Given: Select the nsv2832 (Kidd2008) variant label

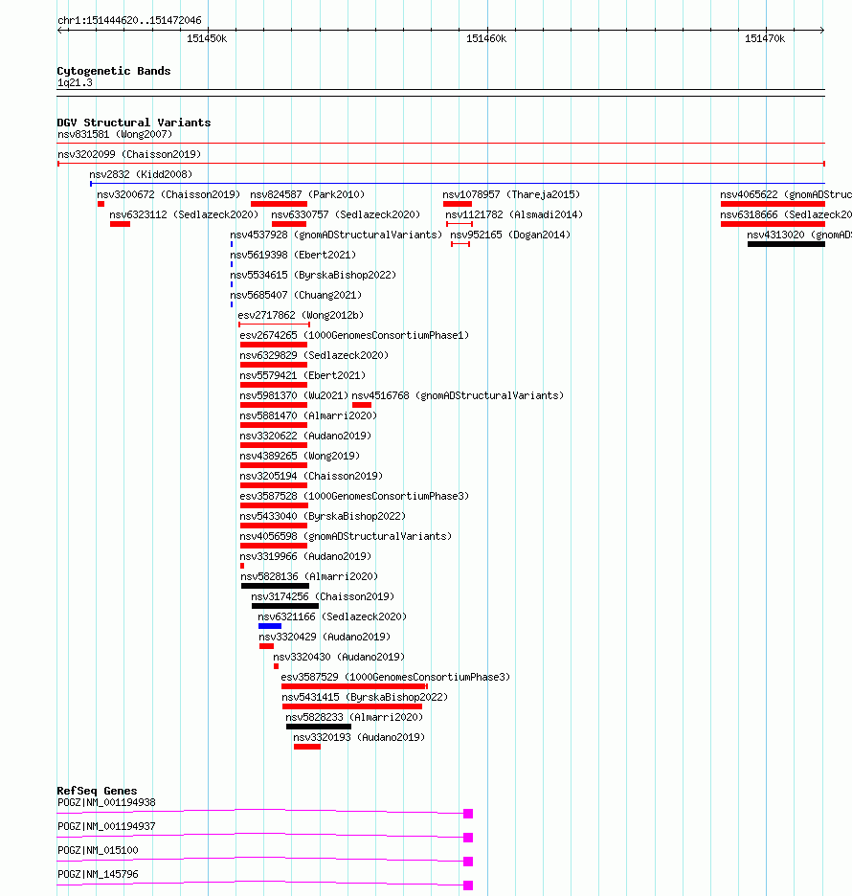Looking at the screenshot, I should pos(141,174).
